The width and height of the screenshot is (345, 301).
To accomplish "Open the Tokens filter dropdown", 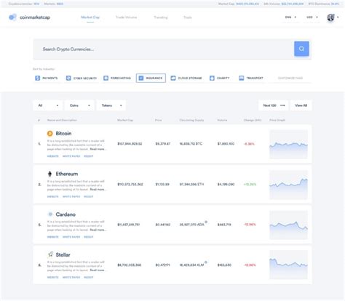I will pyautogui.click(x=111, y=105).
